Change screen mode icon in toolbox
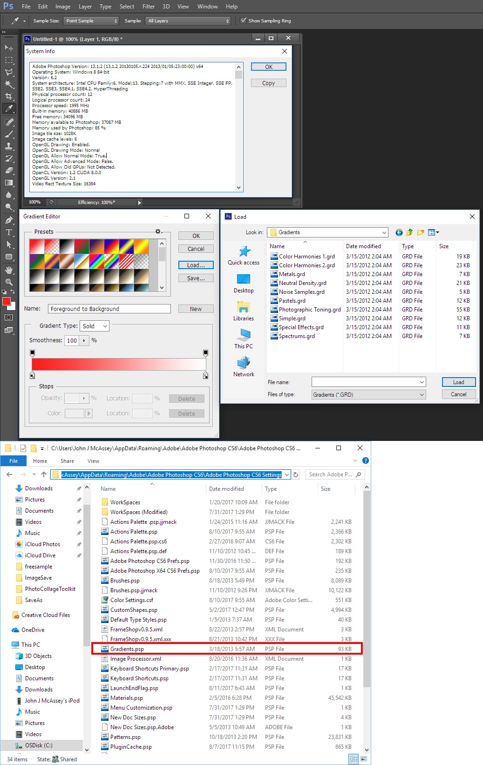Screen dimensions: 483x765 pos(9,330)
